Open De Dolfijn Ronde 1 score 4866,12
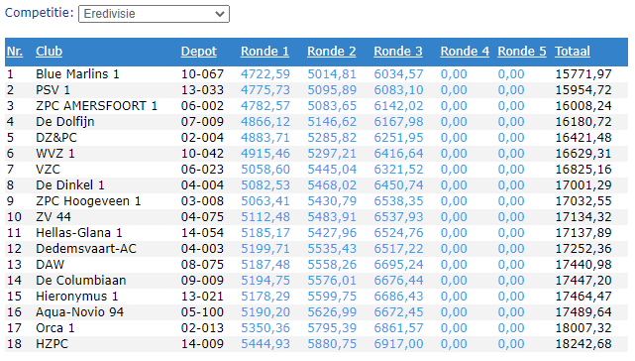The width and height of the screenshot is (635, 361). pos(265,122)
